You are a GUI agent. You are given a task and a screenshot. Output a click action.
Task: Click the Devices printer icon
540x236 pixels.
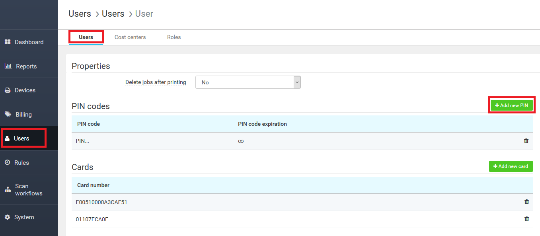[7, 90]
